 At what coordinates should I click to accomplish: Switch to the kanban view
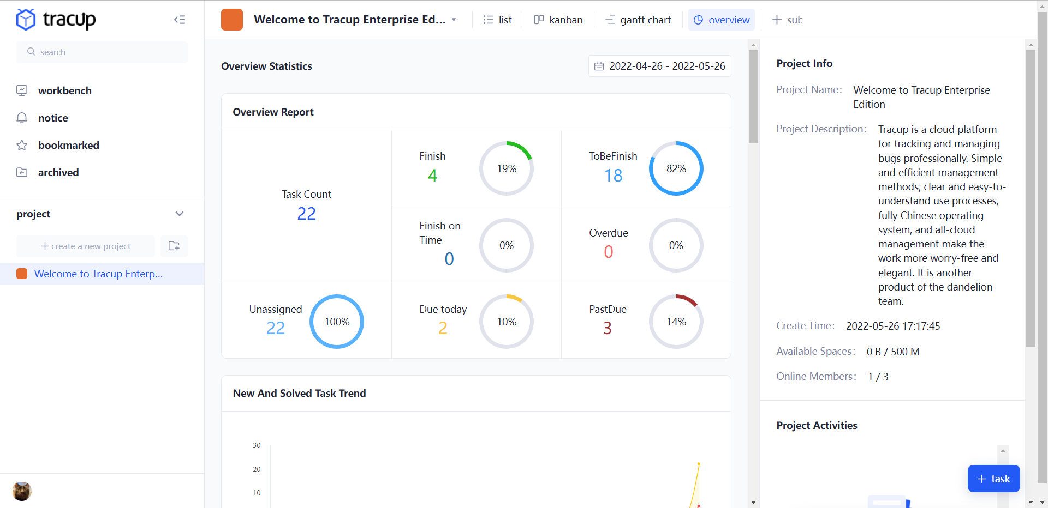(558, 20)
